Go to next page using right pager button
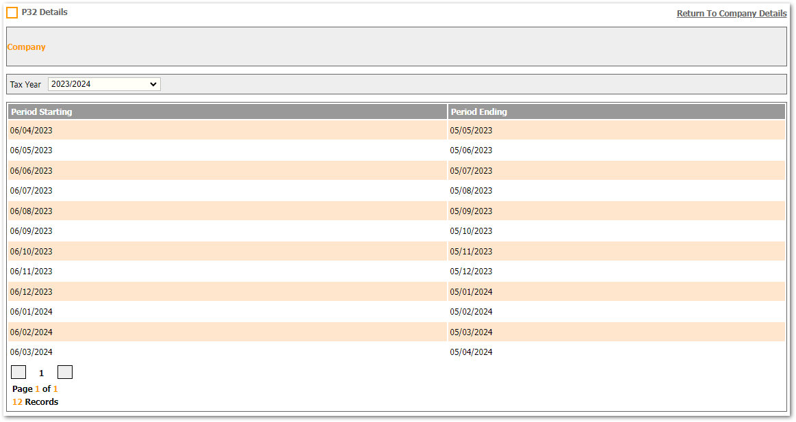 coord(65,372)
